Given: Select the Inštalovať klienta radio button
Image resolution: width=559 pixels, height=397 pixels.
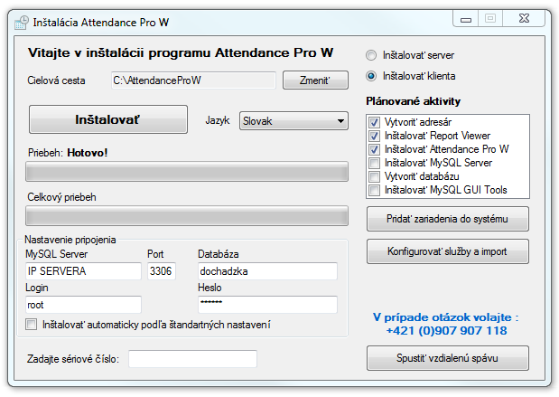Looking at the screenshot, I should [x=371, y=76].
